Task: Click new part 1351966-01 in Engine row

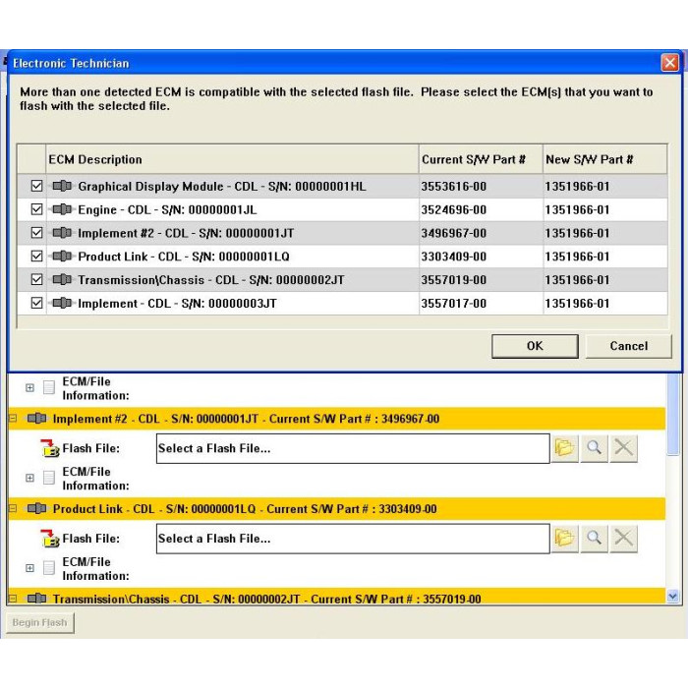Action: click(577, 209)
